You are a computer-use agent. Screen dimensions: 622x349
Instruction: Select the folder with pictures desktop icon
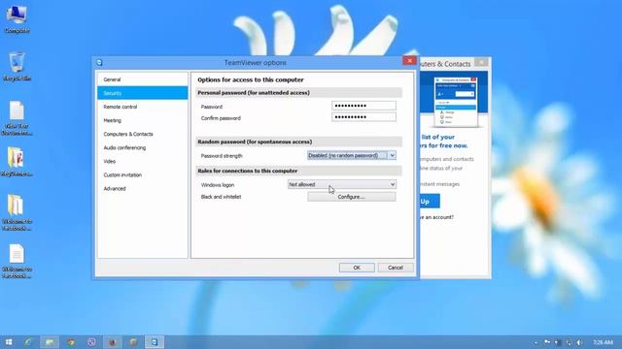(17, 162)
